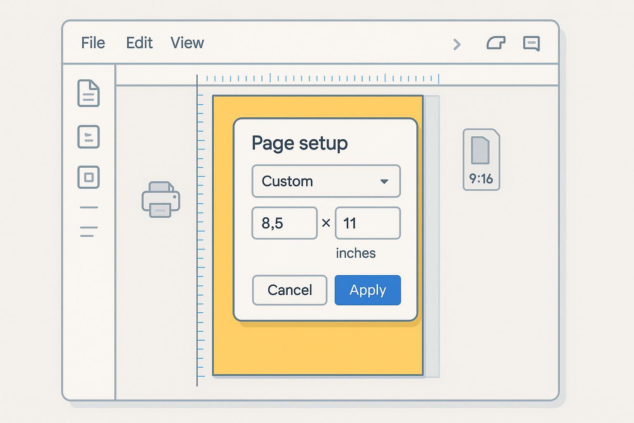Click the single line icon in sidebar
634x423 pixels.
[x=89, y=207]
